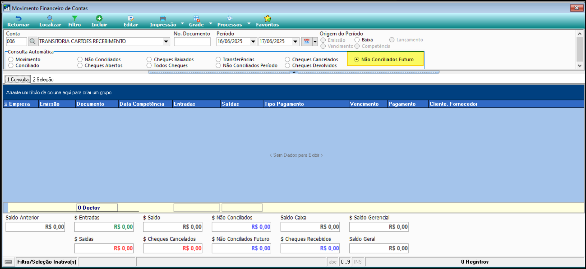586x269 pixels.
Task: Select Não Conciliados Futuro radio option
Action: coord(356,59)
